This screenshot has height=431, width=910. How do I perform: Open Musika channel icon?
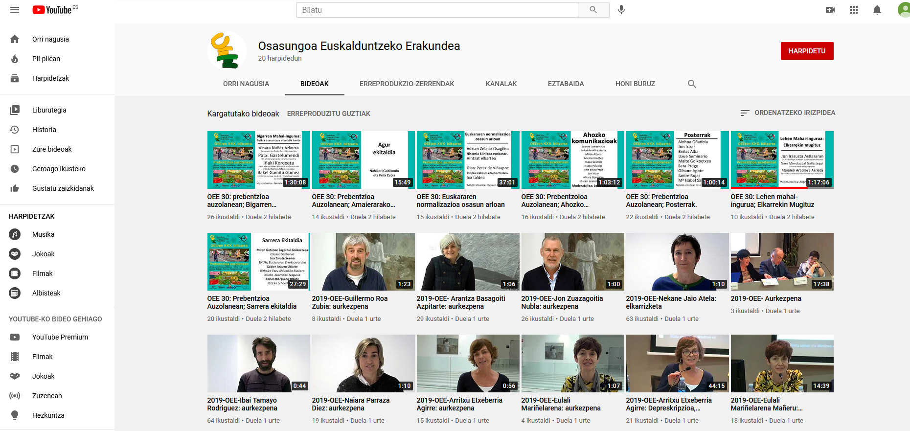pos(15,234)
